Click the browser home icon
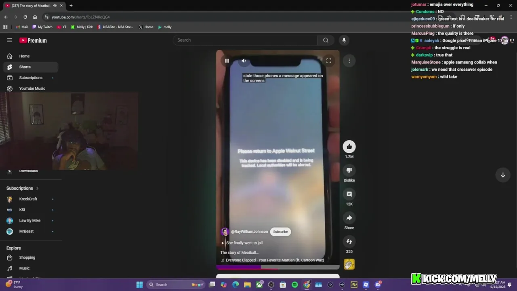Image resolution: width=517 pixels, height=291 pixels. tap(35, 17)
